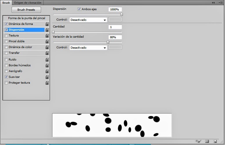Viewport: 225px width, 145px height.
Task: Open the panel options menu icon
Action: [221, 3]
